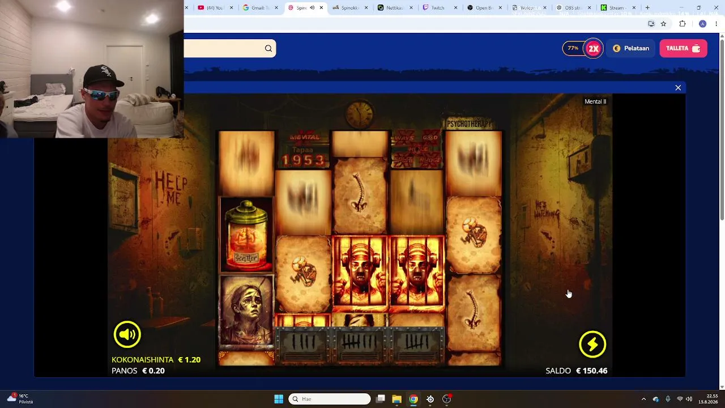Click the PANOS € 0.20 bet text
The image size is (725, 408).
click(x=138, y=371)
